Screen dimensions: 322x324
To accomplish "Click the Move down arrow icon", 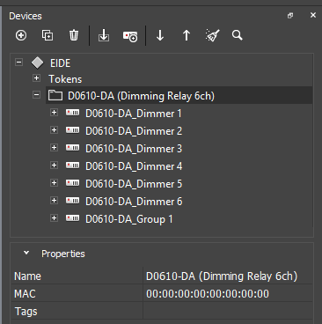I will 160,35.
